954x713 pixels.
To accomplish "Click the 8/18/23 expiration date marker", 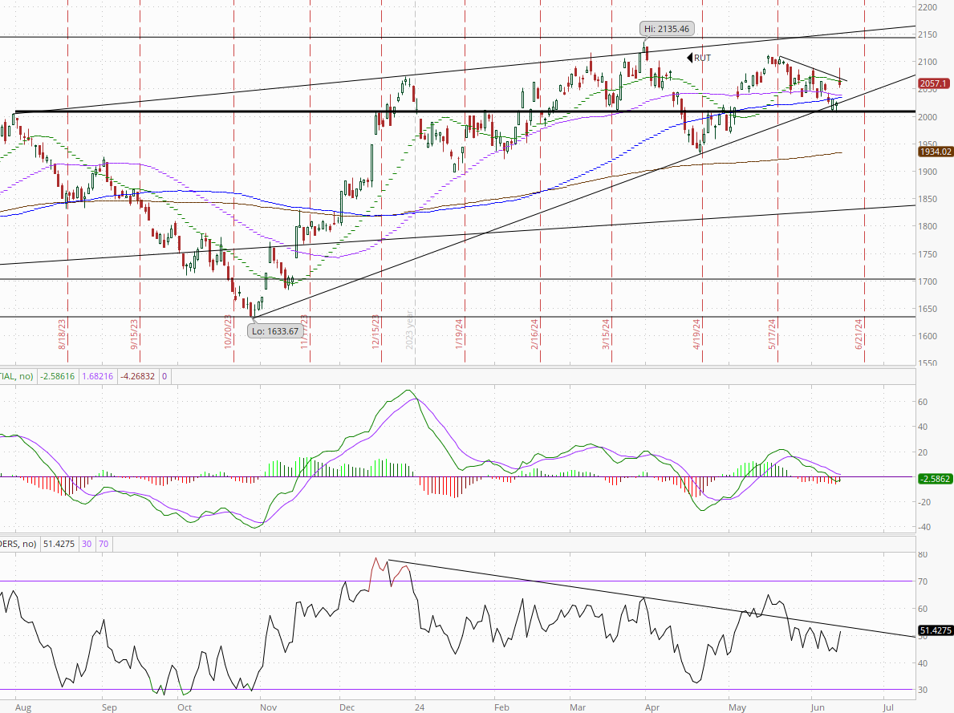I will click(x=62, y=334).
